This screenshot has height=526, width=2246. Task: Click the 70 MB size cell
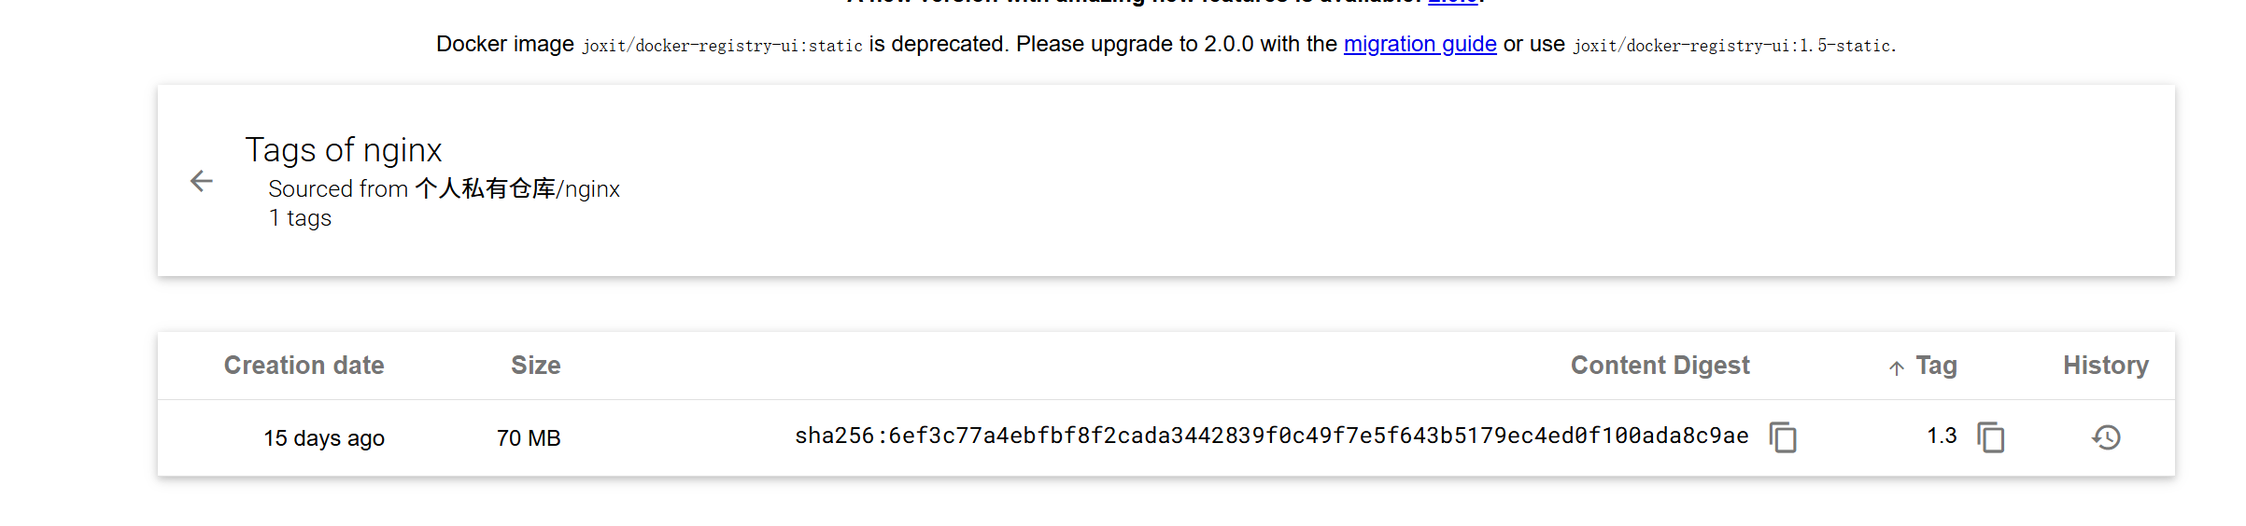coord(529,438)
